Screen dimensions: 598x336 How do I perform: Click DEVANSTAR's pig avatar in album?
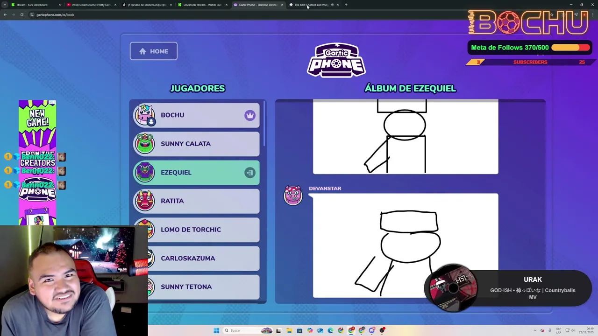(293, 195)
